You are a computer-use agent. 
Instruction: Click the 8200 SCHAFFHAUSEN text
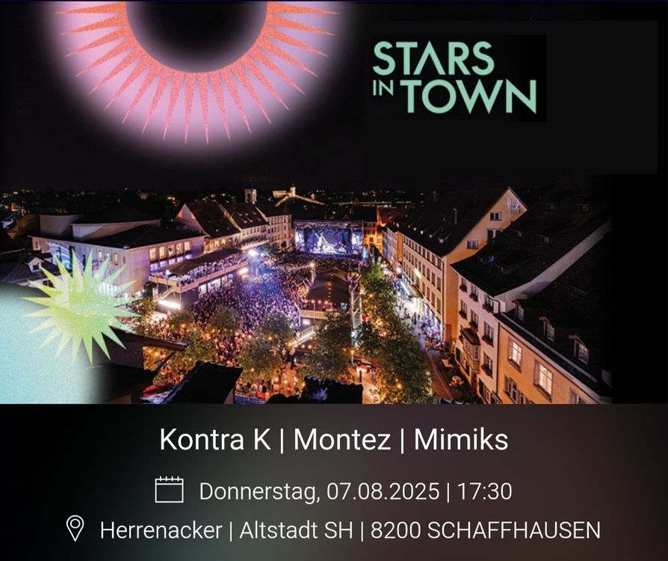pos(485,530)
